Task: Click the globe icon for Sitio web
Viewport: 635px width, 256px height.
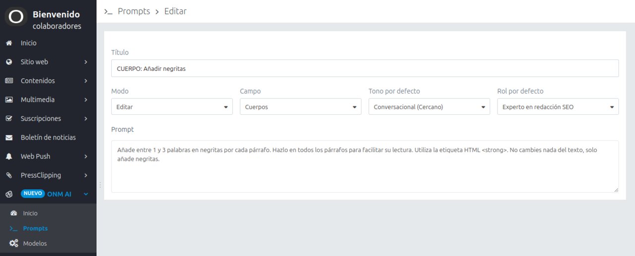Action: pos(9,62)
